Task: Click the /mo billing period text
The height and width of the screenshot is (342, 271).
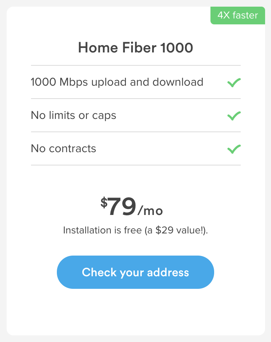Action: [150, 211]
